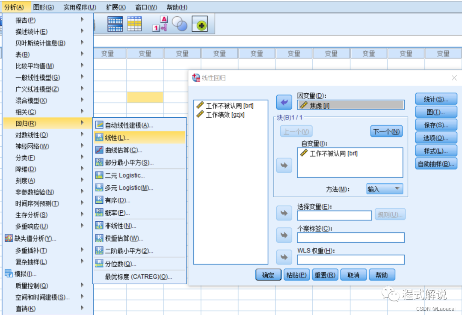462x315 pixels.
Task: Click the WLS 权重(H) input field
Action: click(x=351, y=260)
